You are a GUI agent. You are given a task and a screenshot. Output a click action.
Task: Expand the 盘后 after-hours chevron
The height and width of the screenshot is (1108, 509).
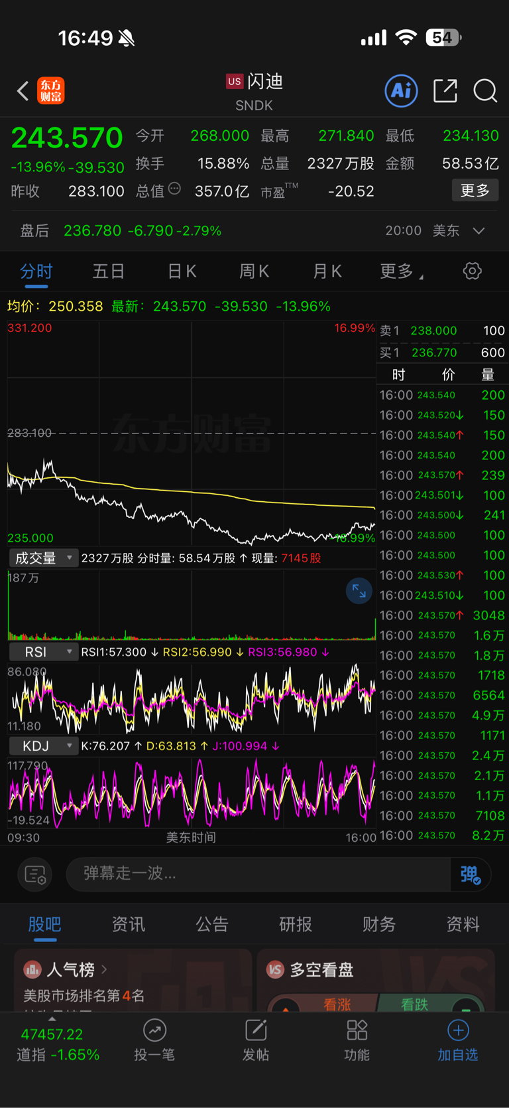point(479,231)
